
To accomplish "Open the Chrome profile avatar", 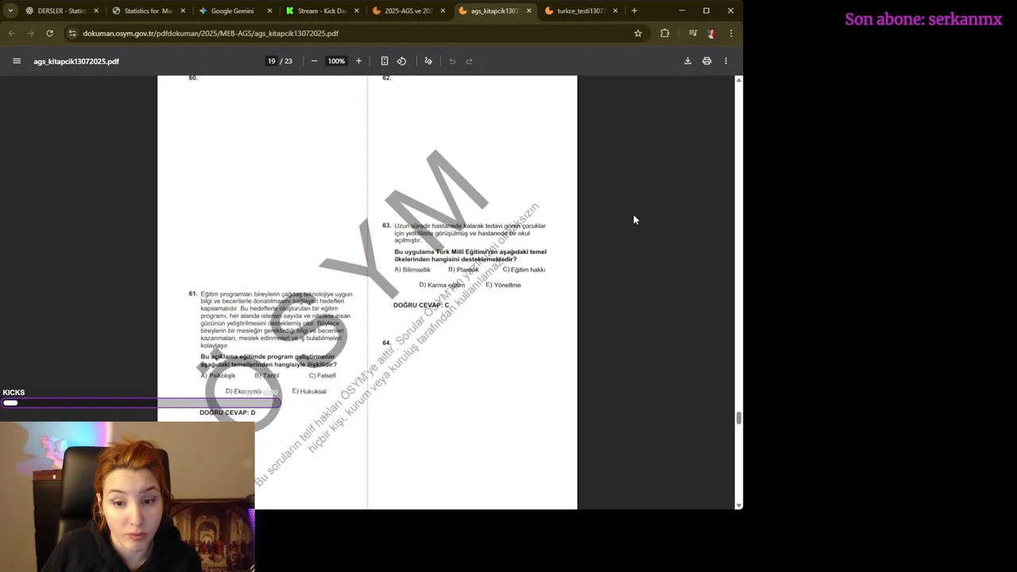I will click(712, 33).
